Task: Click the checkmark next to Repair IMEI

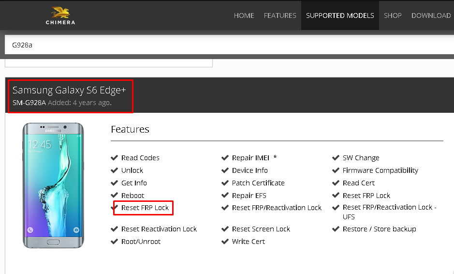Action: tap(225, 157)
